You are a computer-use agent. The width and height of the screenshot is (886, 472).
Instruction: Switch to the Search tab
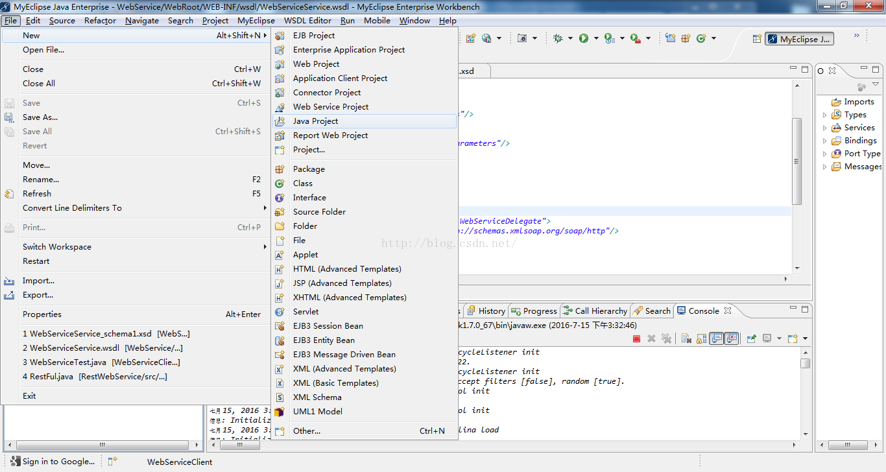tap(652, 311)
